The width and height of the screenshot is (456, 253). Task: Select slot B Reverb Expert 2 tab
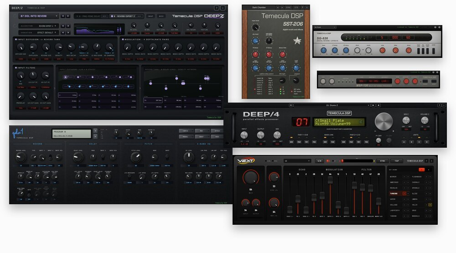pyautogui.click(x=126, y=16)
